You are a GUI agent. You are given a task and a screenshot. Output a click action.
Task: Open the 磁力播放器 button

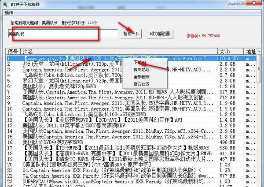pyautogui.click(x=160, y=34)
